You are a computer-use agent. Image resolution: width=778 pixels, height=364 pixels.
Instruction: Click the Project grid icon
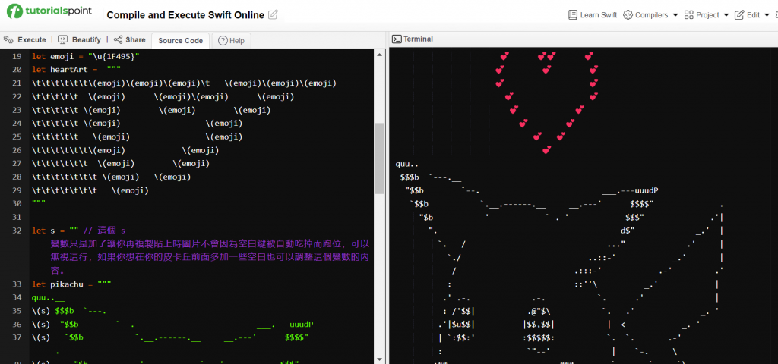click(x=688, y=15)
